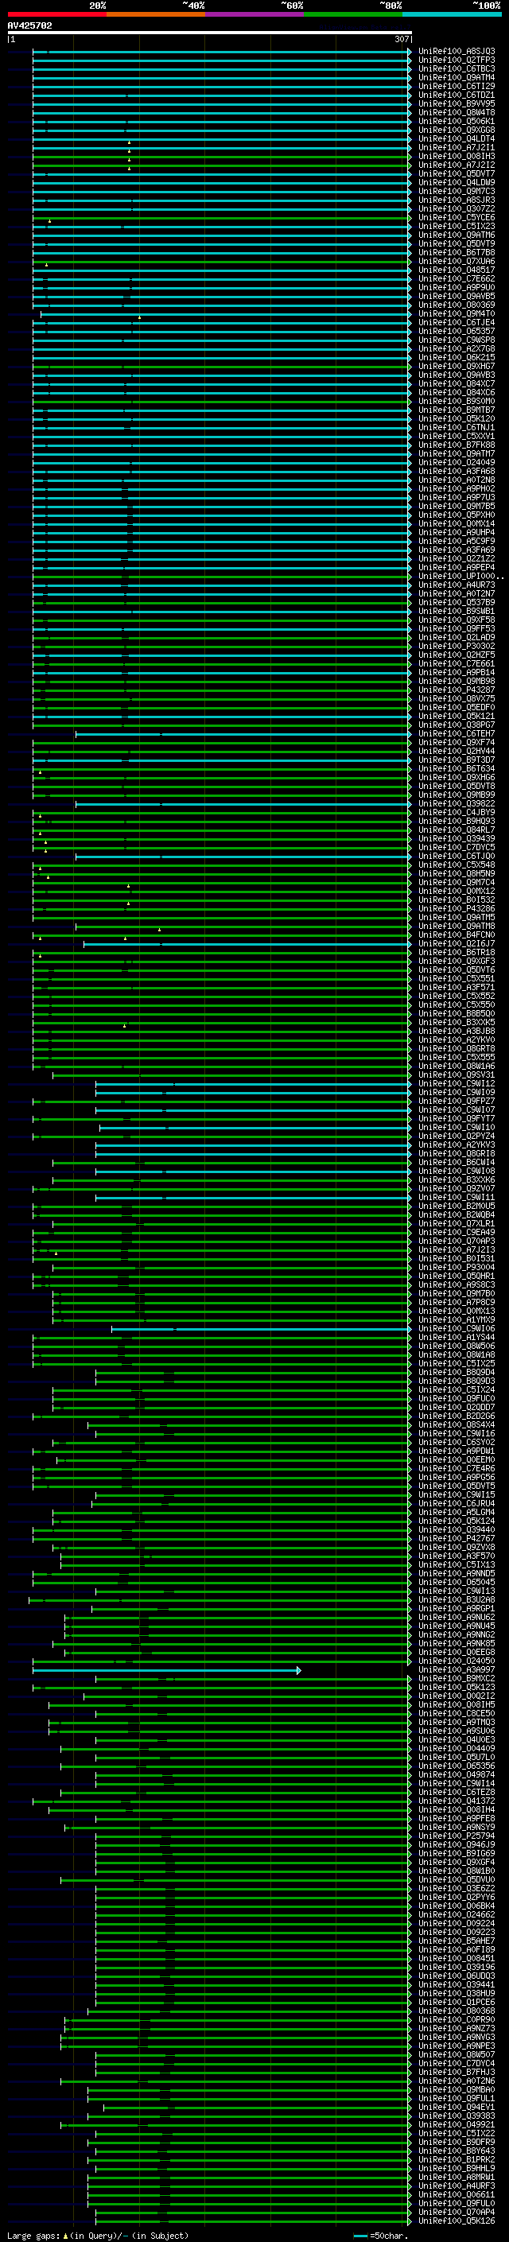Select hit label UniRef100_C9WI12

click(x=457, y=1083)
